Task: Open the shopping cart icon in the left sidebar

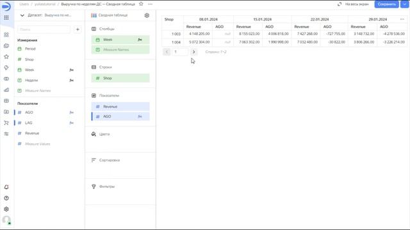Action: point(6,123)
